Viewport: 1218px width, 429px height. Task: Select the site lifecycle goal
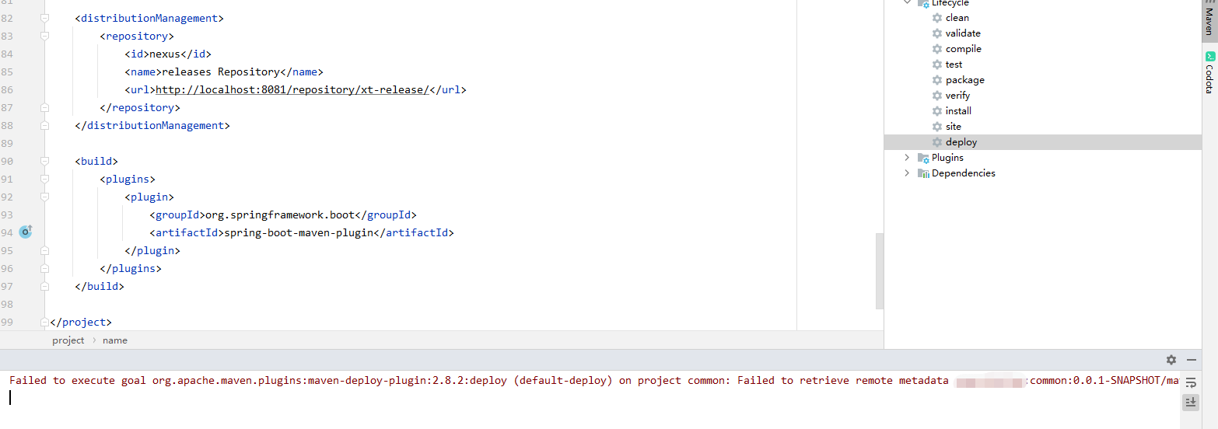point(954,127)
